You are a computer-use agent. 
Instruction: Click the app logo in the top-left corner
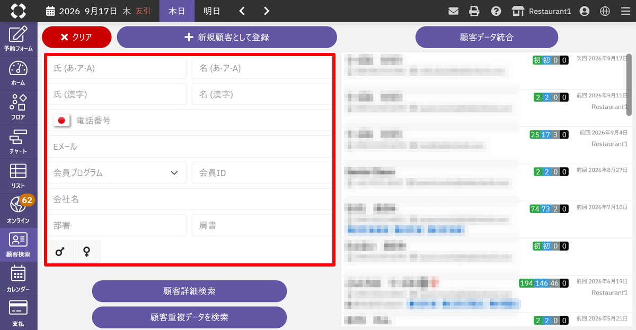[x=19, y=11]
